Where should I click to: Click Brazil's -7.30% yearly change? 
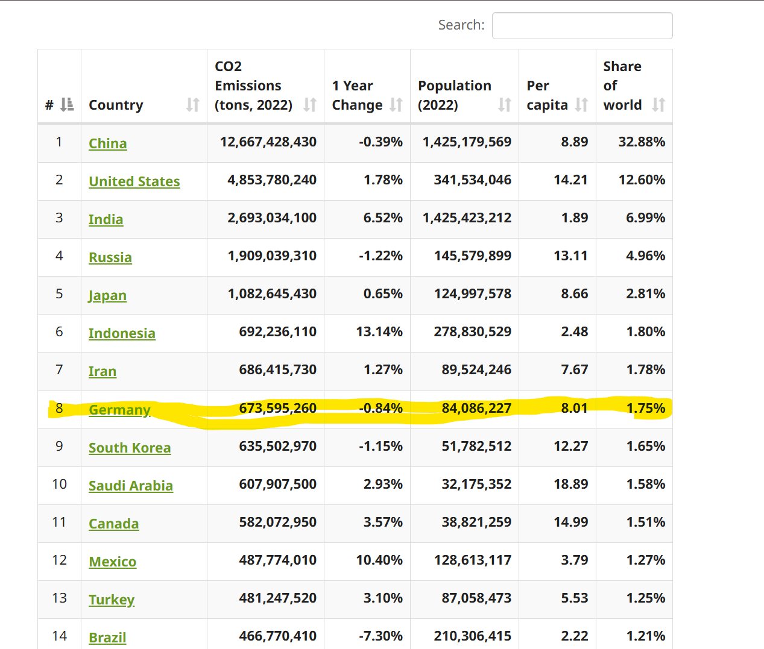coord(380,636)
